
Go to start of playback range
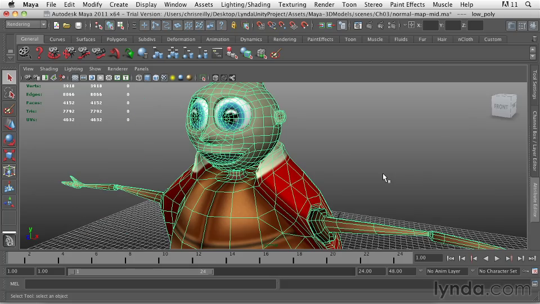451,258
